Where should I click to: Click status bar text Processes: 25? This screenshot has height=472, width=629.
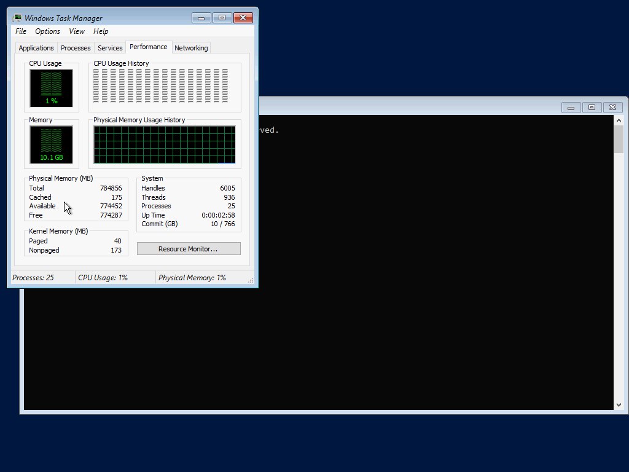[33, 278]
